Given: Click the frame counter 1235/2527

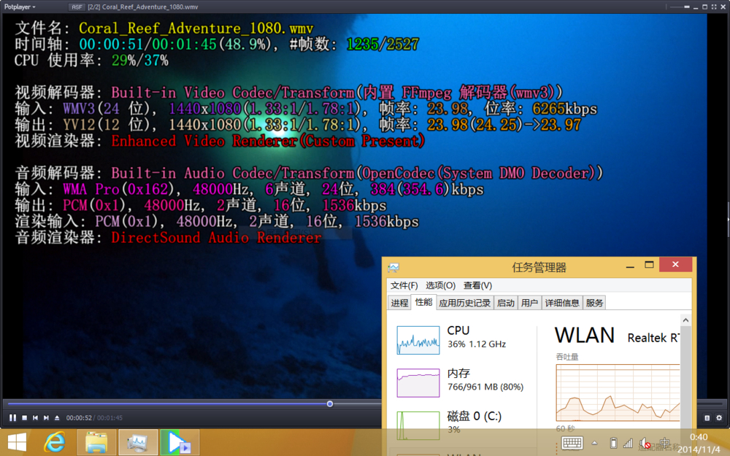Looking at the screenshot, I should click(383, 45).
